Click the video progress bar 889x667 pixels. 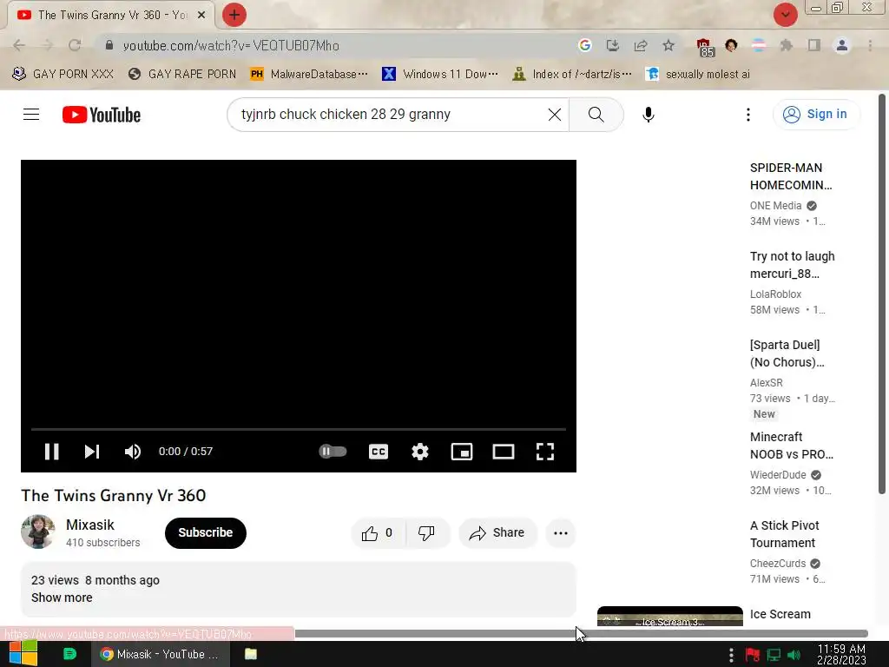(299, 429)
